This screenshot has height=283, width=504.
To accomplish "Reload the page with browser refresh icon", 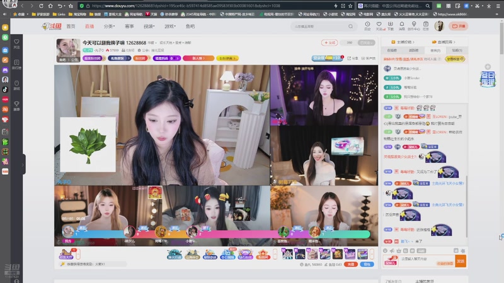I will (41, 6).
